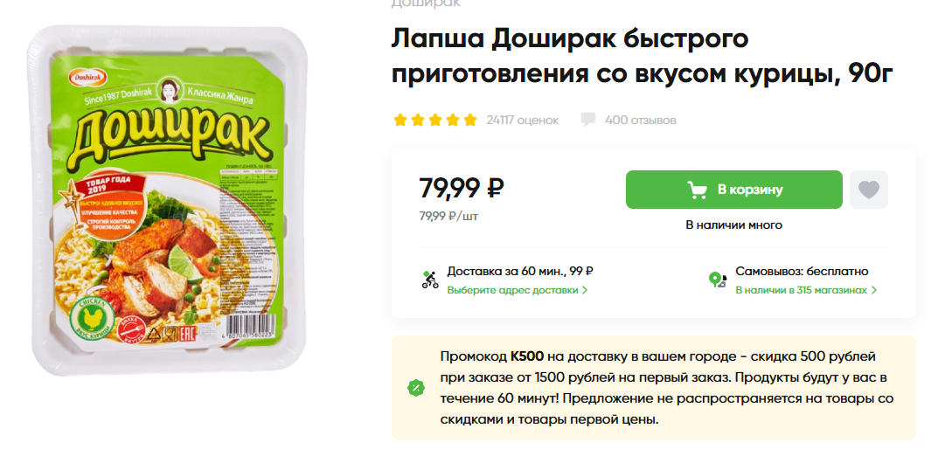The image size is (945, 456).
Task: Open the '24117 оценок' ratings link
Action: tap(523, 120)
